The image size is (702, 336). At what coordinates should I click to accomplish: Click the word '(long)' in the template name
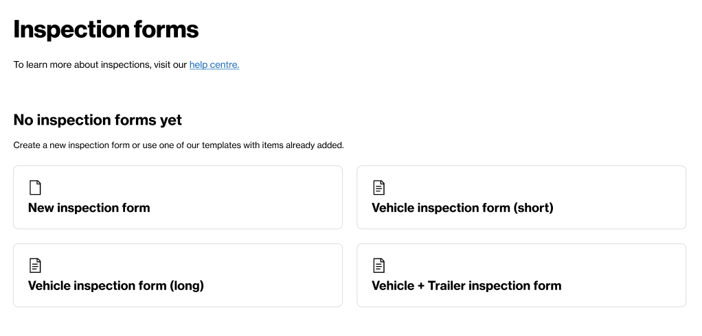pos(187,286)
